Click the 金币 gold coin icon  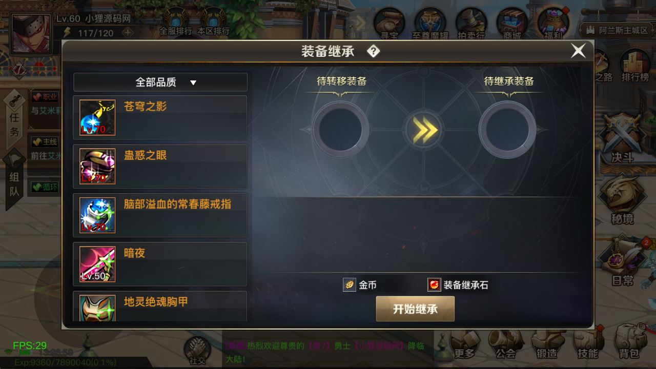point(350,285)
